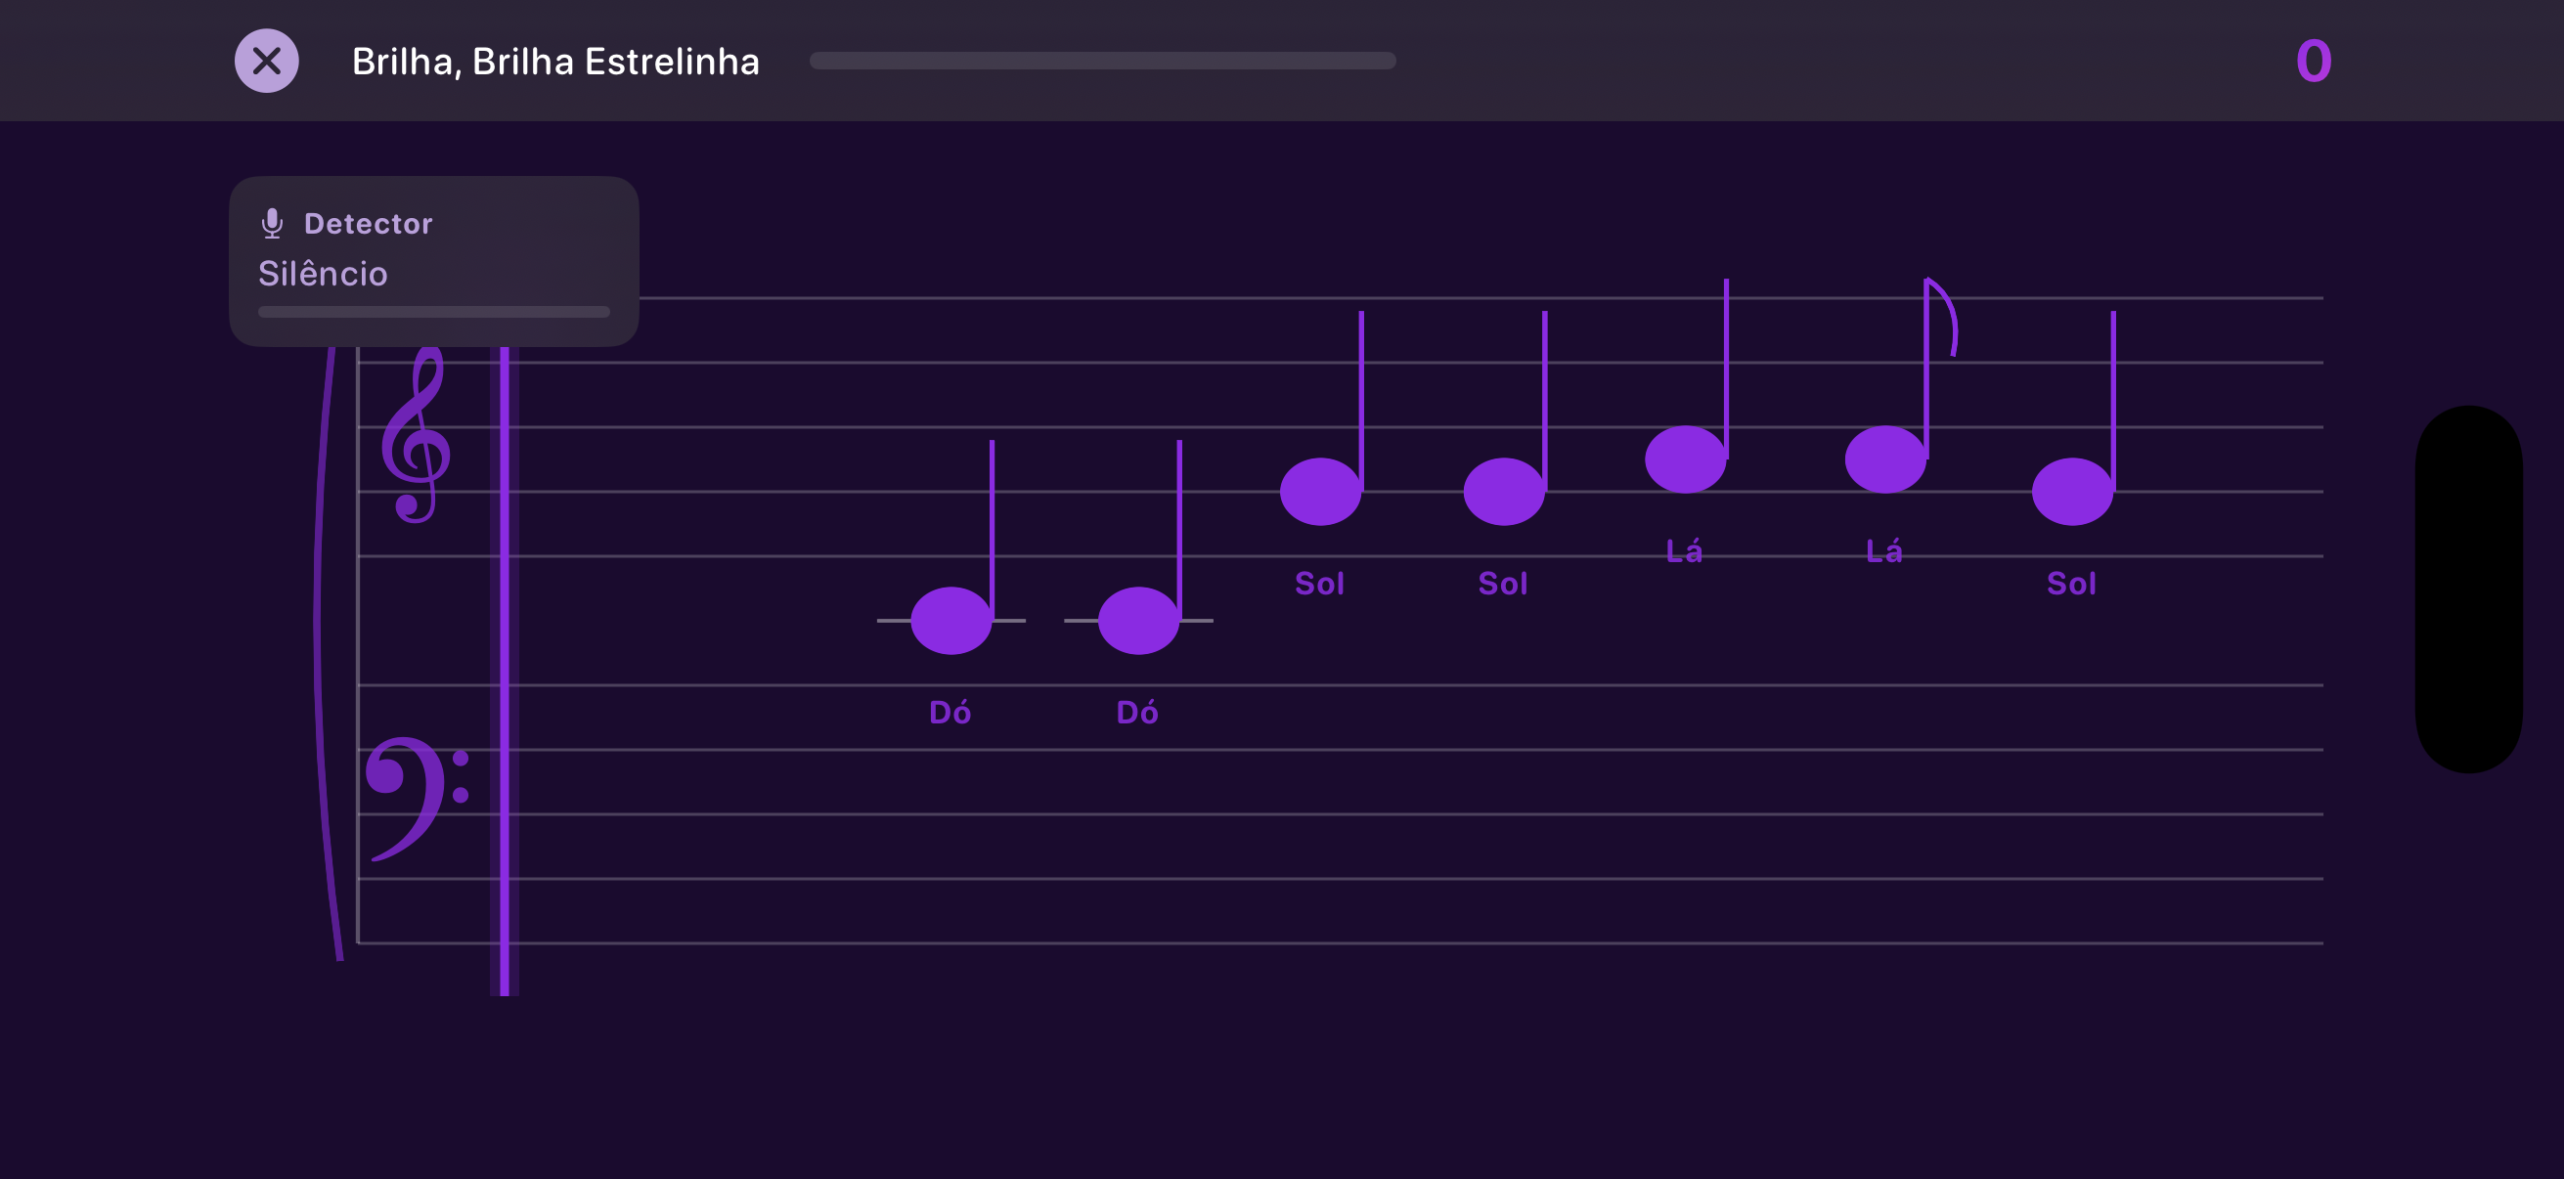2564x1179 pixels.
Task: Click the purple playhead cursor line
Action: [x=505, y=671]
